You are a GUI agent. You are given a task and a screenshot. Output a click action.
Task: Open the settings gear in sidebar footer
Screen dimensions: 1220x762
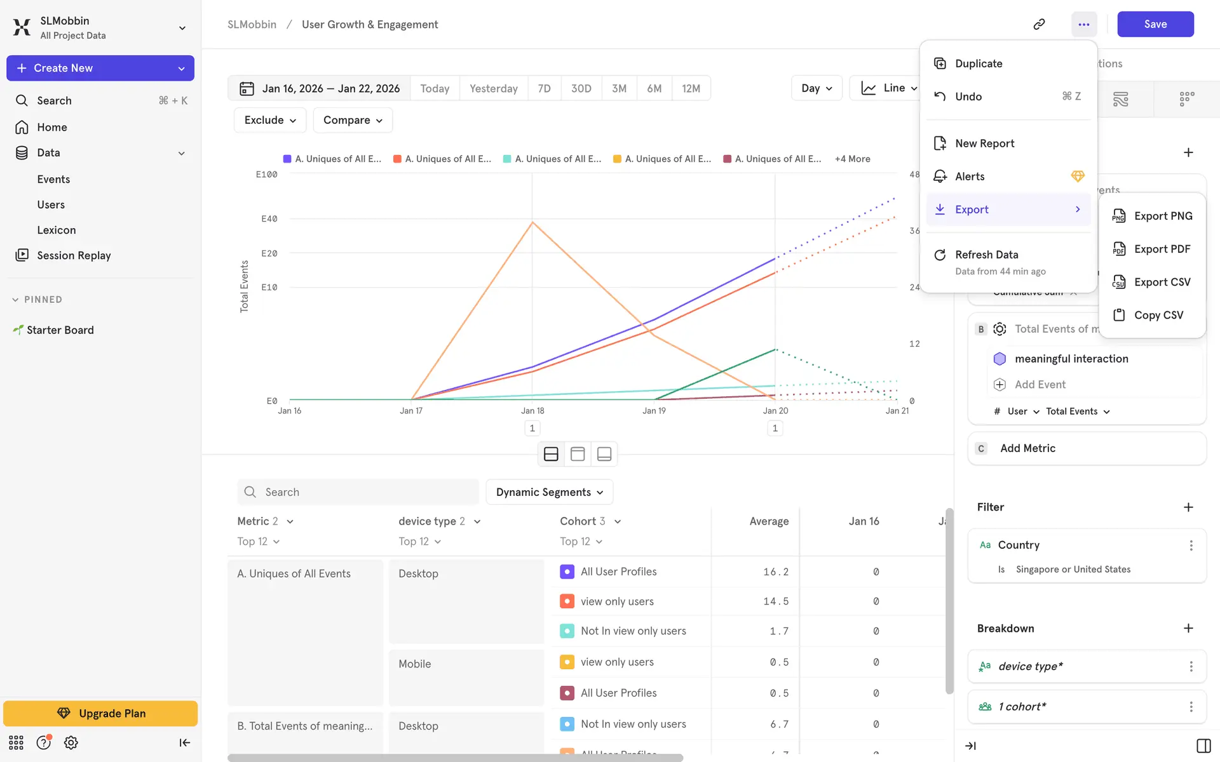point(71,742)
